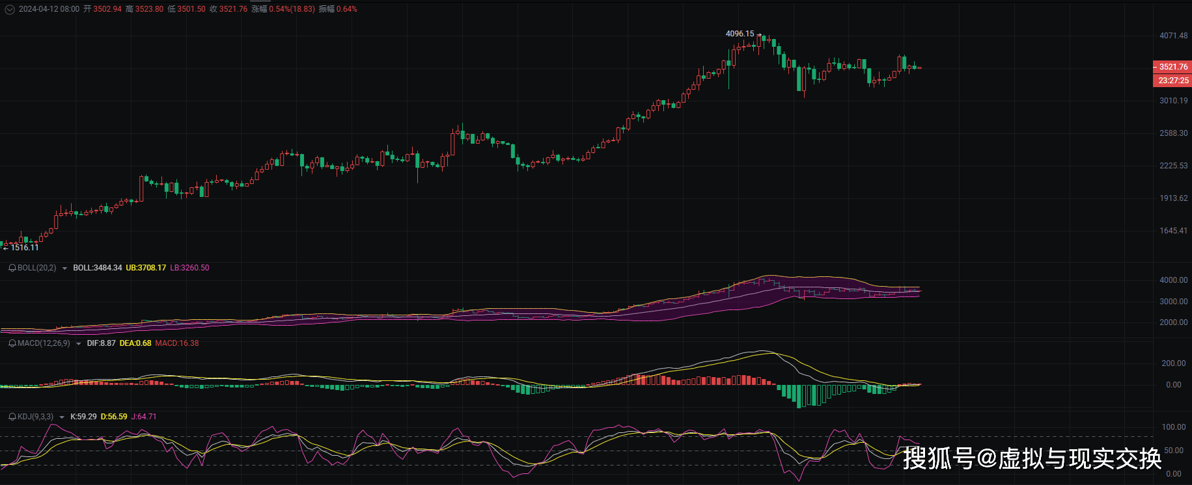
Task: Click the magenta LB:3260.50 lower band value
Action: tap(189, 268)
